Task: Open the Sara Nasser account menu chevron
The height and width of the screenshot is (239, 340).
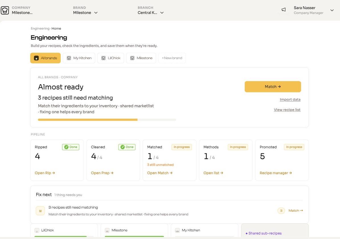Action: point(332,10)
